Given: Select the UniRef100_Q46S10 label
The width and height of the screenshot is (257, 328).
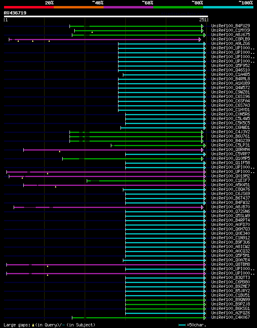Looking at the screenshot, I should click(230, 70).
